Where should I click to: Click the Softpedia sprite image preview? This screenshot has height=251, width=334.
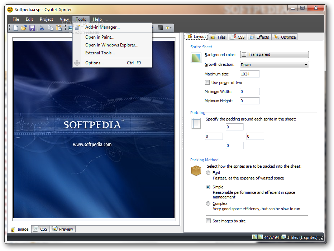coord(94,129)
